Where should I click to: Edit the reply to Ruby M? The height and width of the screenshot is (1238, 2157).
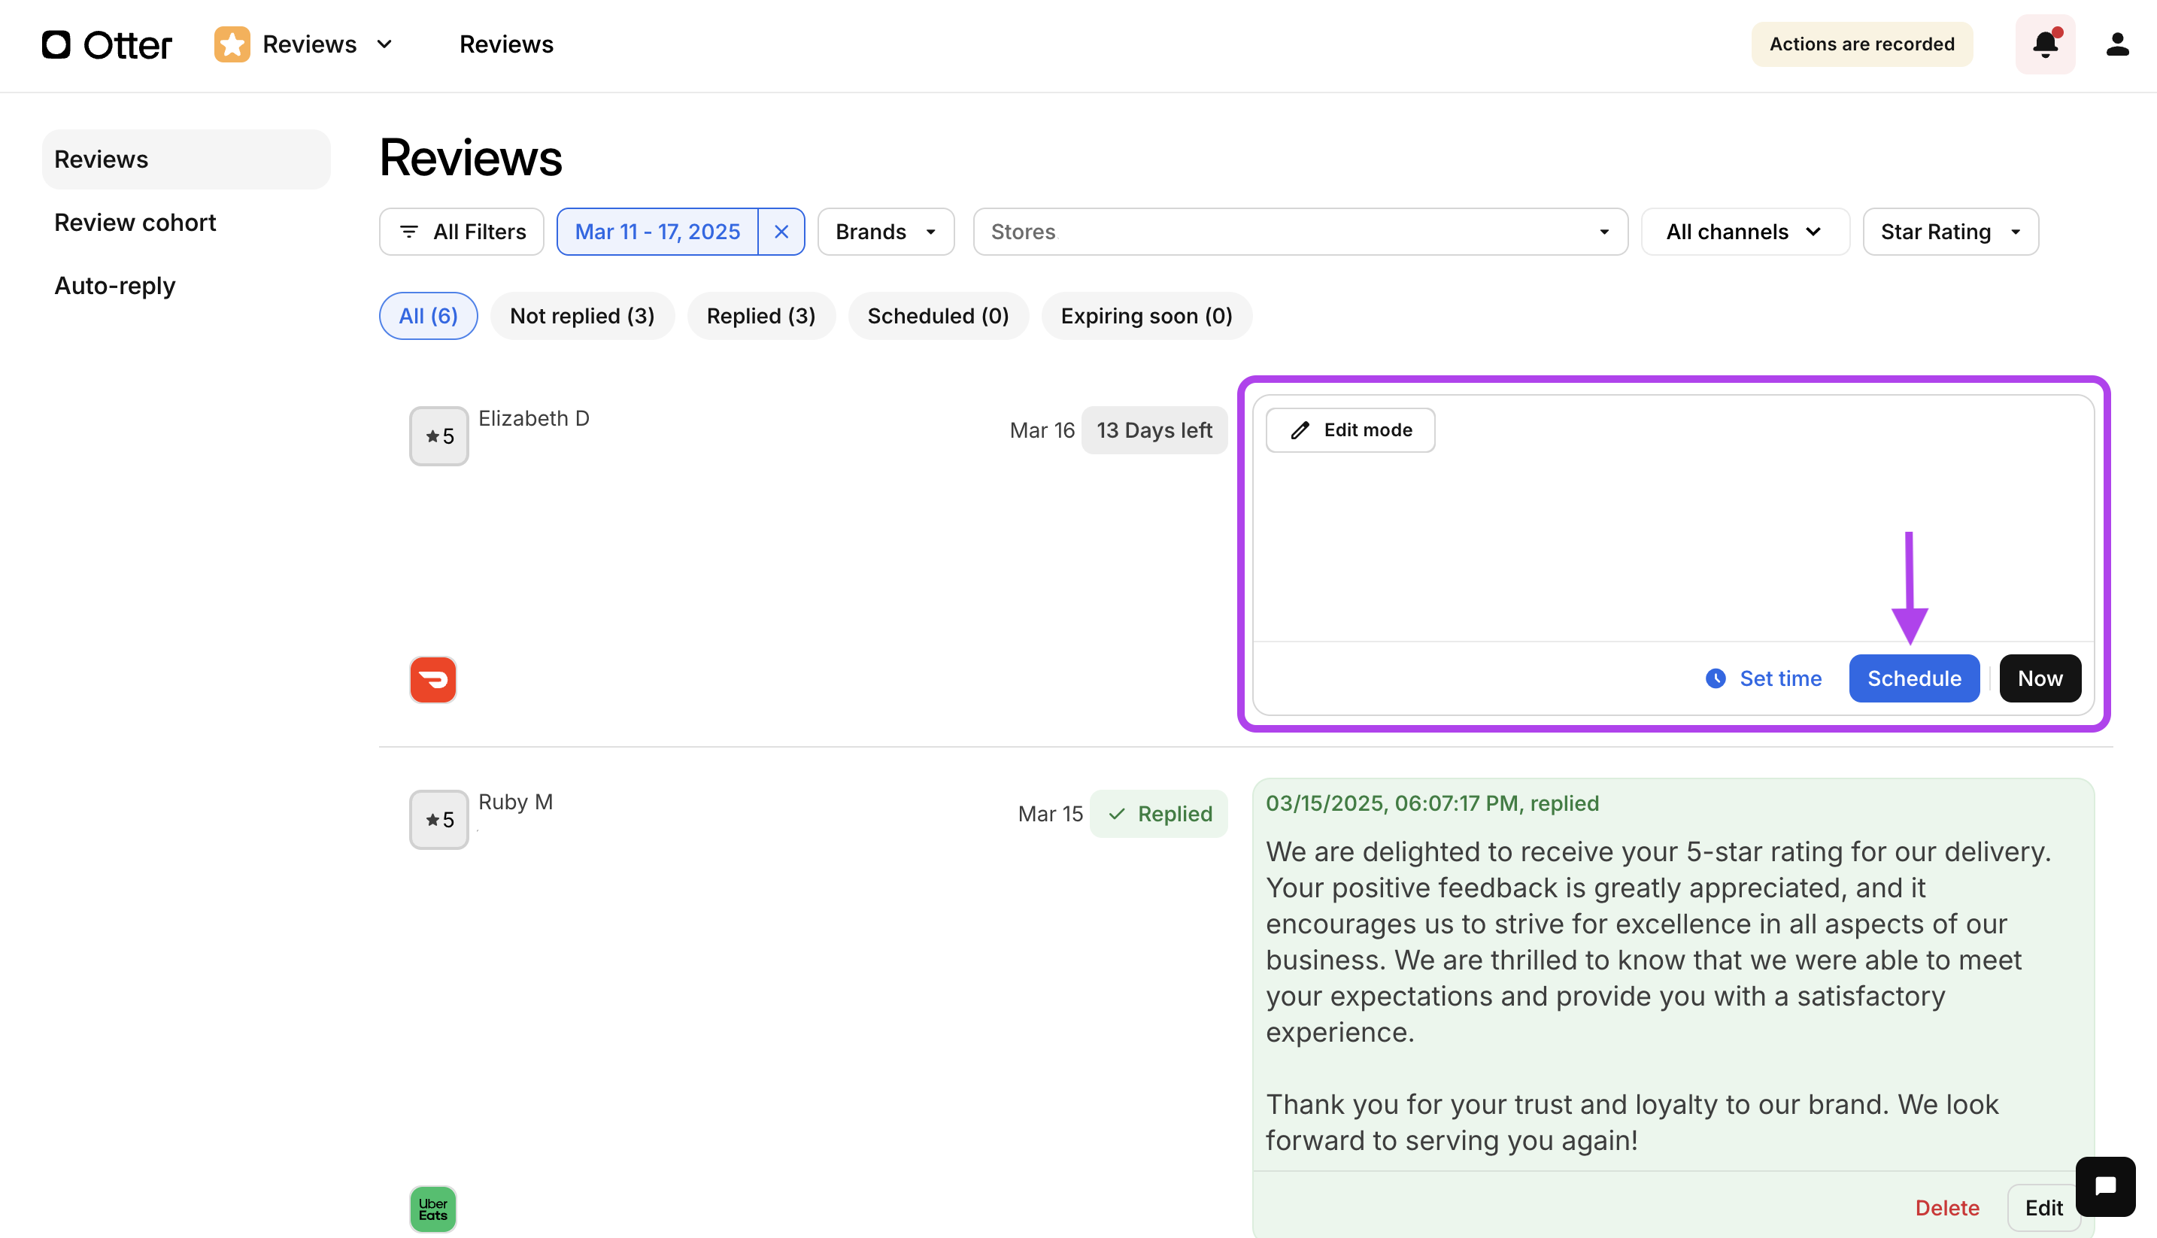[x=2043, y=1207]
